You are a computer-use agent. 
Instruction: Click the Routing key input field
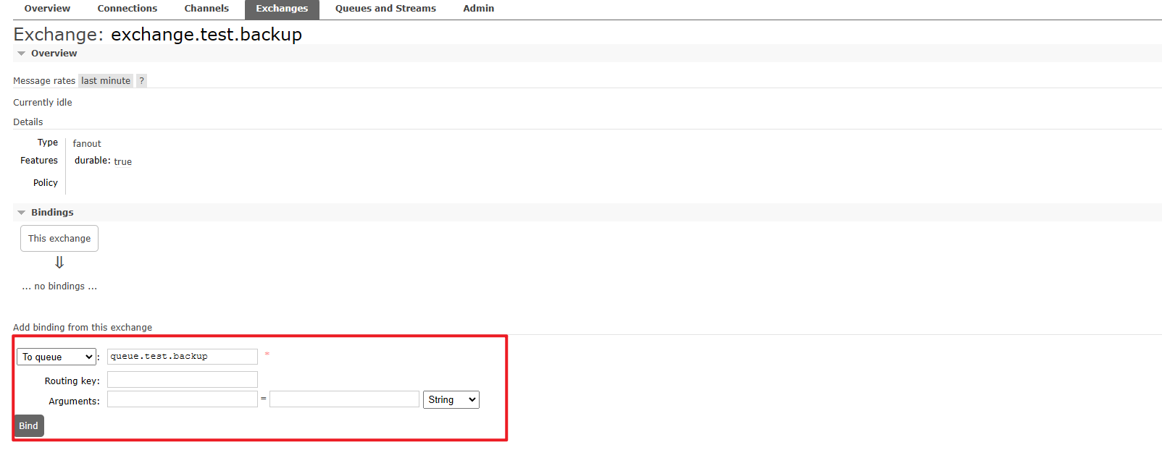(x=183, y=380)
